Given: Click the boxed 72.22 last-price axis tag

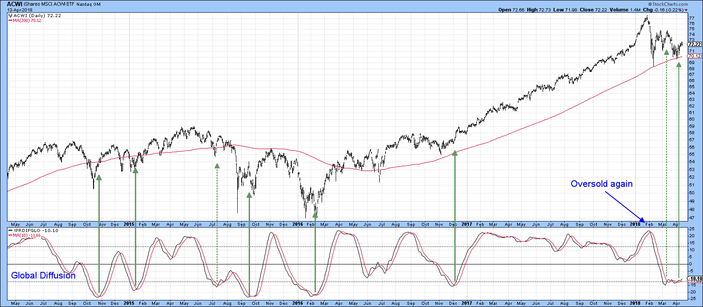Looking at the screenshot, I should (x=695, y=44).
